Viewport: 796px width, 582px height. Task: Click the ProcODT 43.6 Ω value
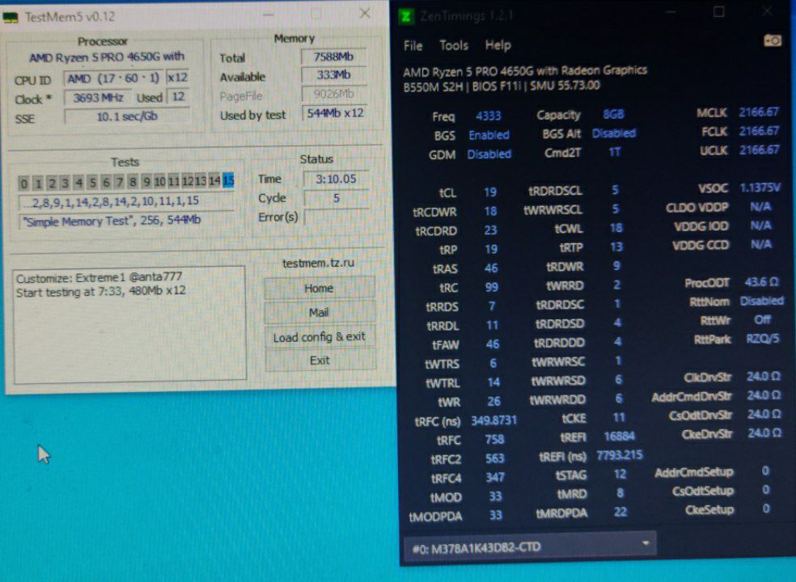pyautogui.click(x=761, y=282)
